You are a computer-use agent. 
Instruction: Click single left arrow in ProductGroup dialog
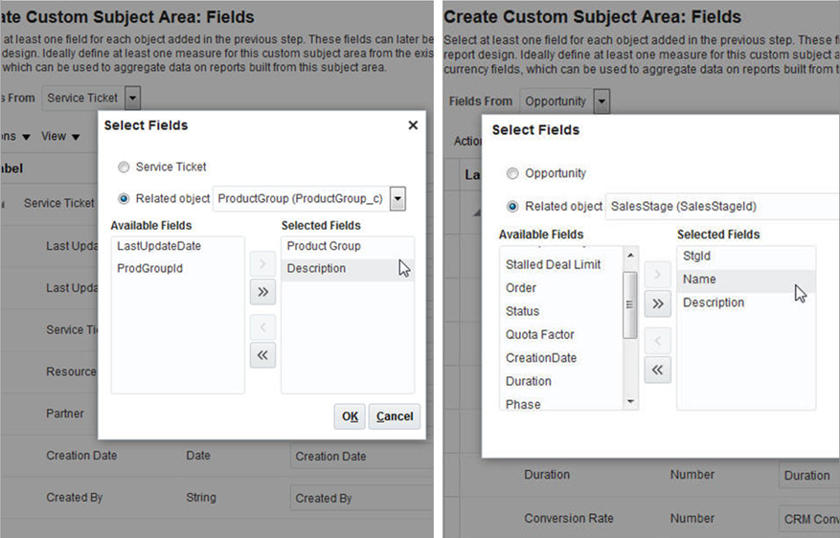pyautogui.click(x=262, y=325)
